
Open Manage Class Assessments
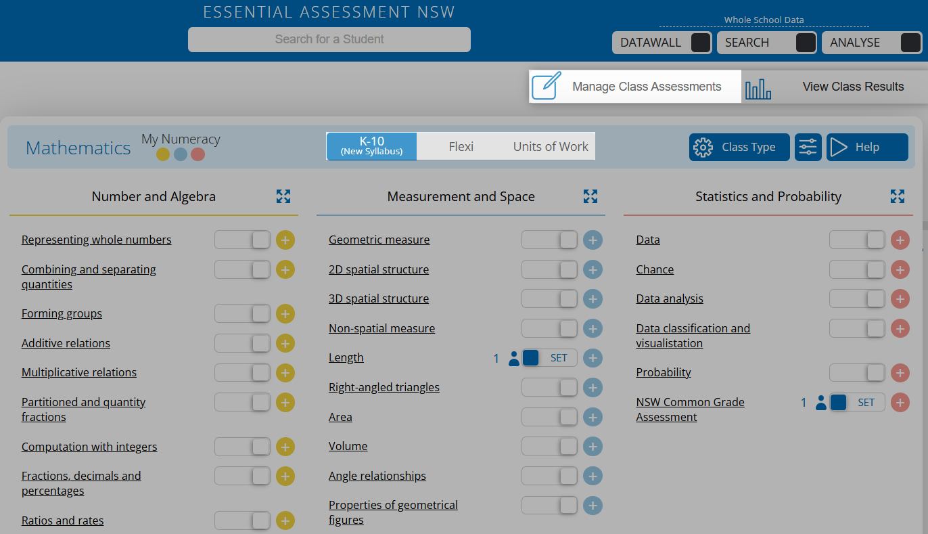(x=635, y=87)
